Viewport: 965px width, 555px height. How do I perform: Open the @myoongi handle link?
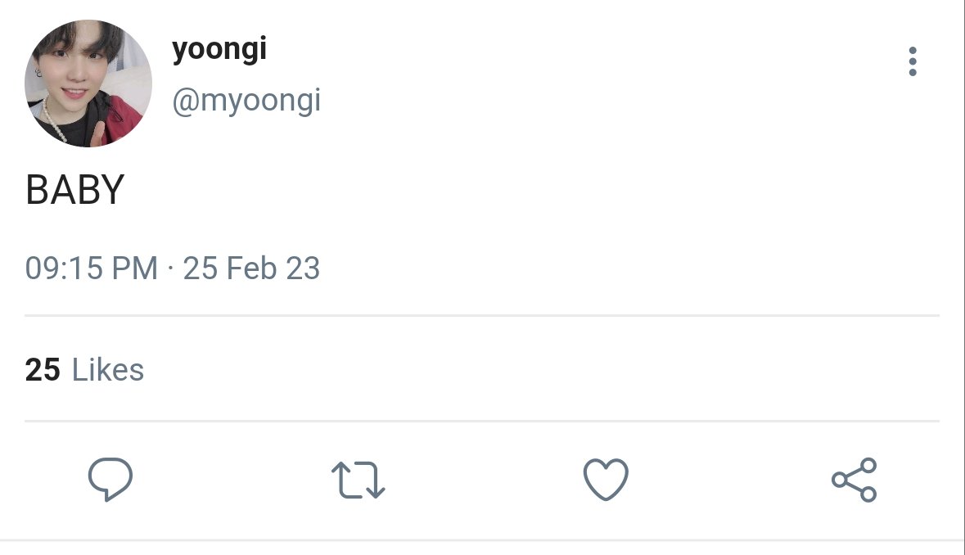click(246, 101)
